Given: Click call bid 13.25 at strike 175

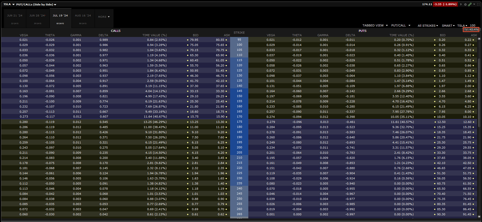Looking at the screenshot, I should [194, 122].
